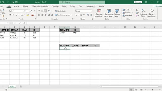Click the AutoSum sigma icon
Image resolution: width=162 pixels, height=91 pixels.
(137, 10)
